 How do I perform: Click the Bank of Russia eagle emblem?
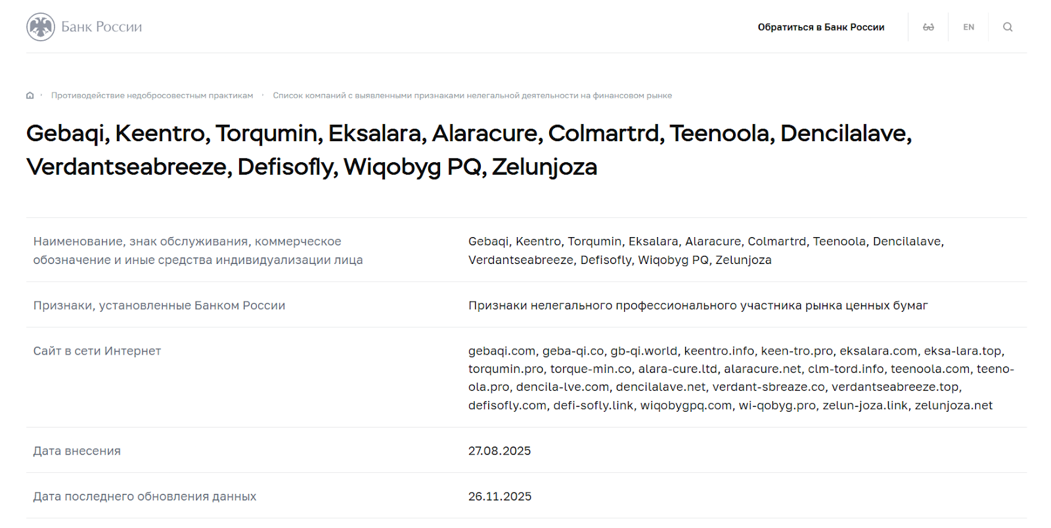click(41, 27)
